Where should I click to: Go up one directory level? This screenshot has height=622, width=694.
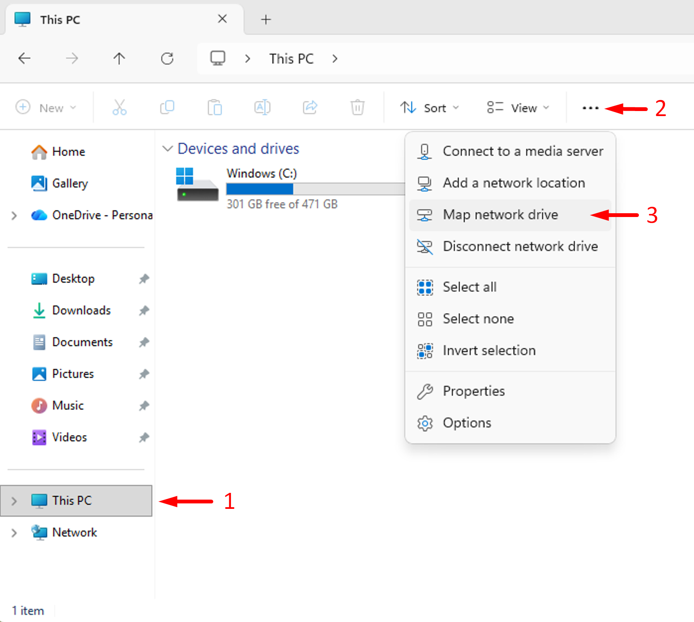[119, 58]
